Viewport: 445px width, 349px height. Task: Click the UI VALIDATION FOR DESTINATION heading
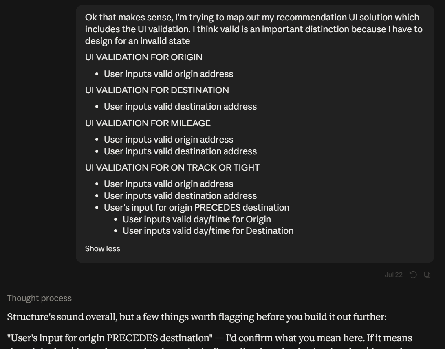[157, 90]
